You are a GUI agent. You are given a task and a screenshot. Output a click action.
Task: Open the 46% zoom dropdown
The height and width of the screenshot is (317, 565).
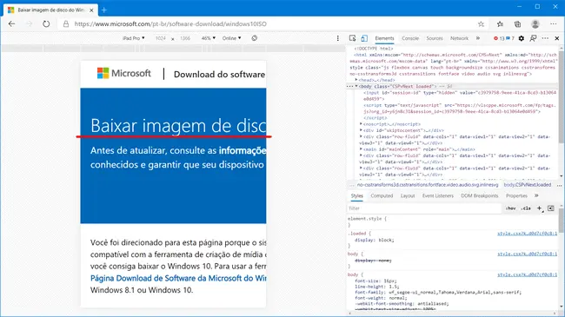209,38
